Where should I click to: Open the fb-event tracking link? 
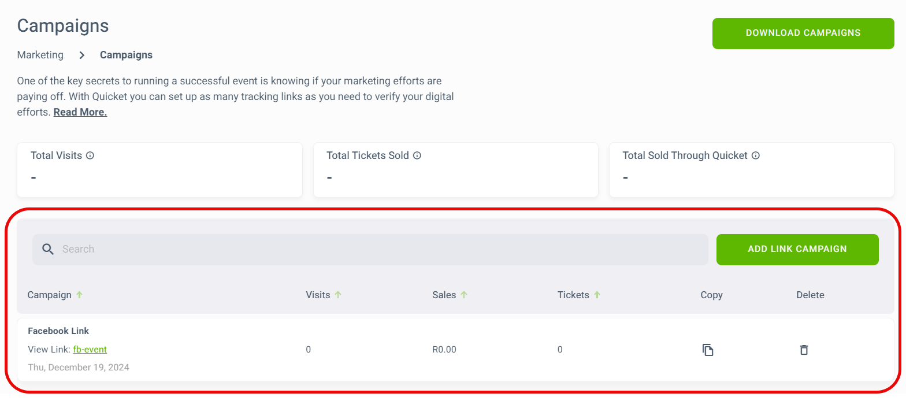90,350
